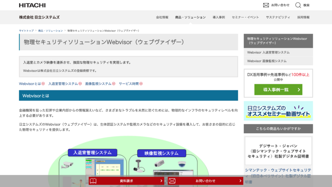Click the 商品・ソリューション breadcrumb link
Image resolution: width=332 pixels, height=187 pixels.
[50, 31]
